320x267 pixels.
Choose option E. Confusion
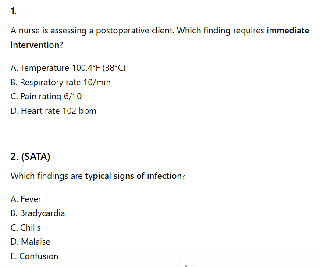pos(34,256)
